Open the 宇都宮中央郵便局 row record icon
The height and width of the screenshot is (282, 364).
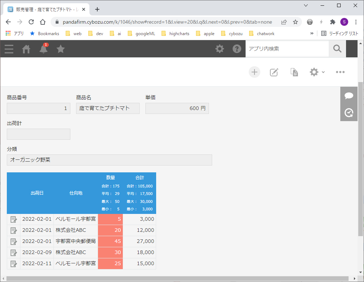[x=14, y=242]
